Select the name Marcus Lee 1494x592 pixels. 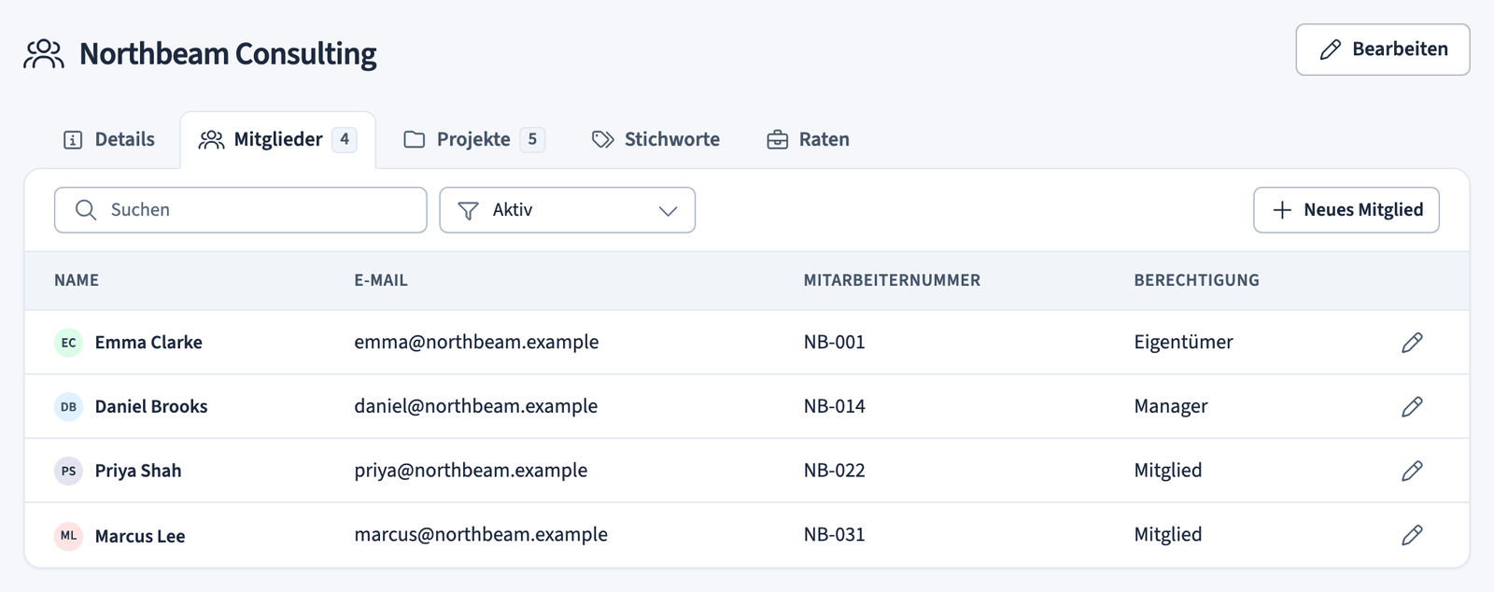coord(140,536)
